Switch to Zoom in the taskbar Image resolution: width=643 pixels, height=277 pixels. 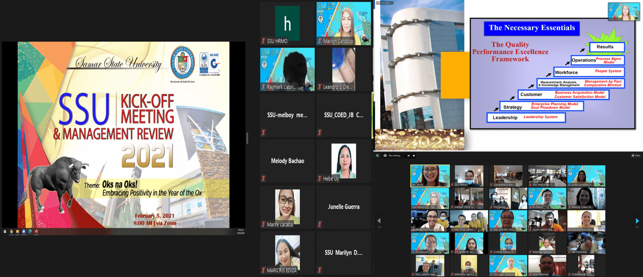click(x=24, y=231)
